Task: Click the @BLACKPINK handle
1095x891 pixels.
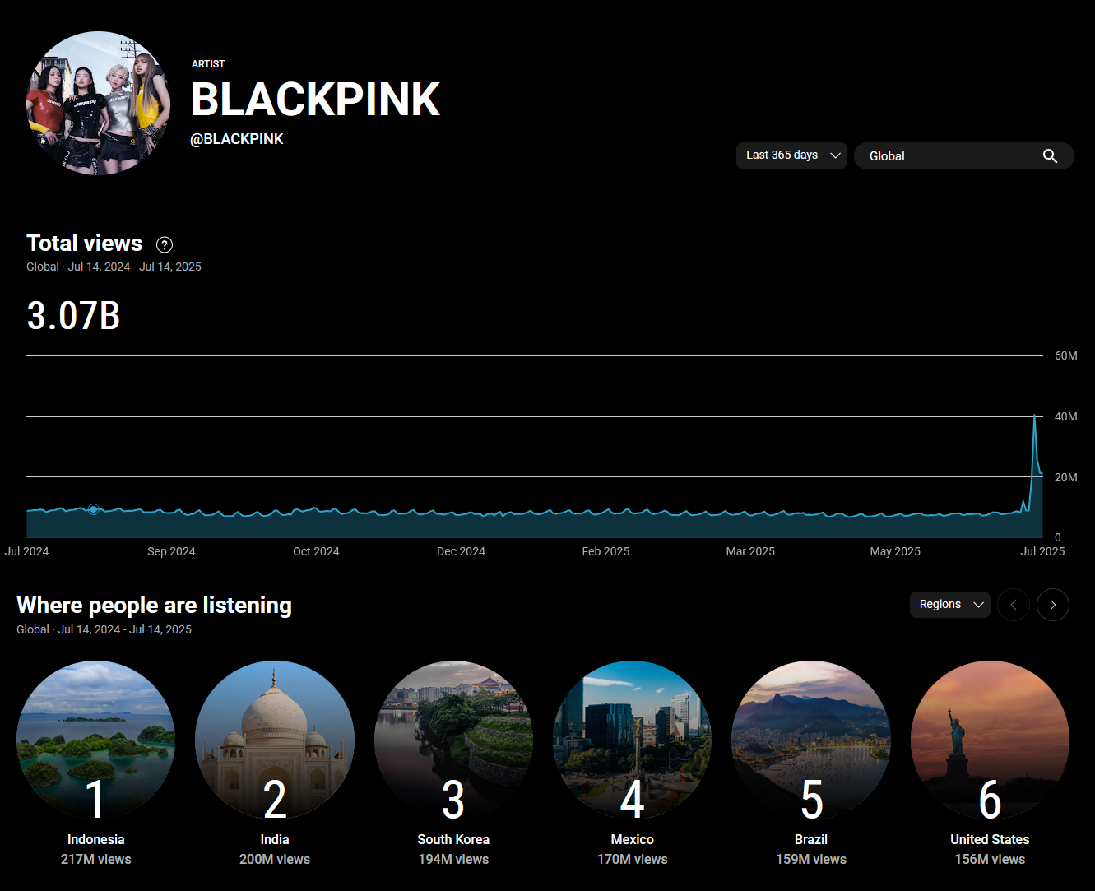Action: pos(237,139)
